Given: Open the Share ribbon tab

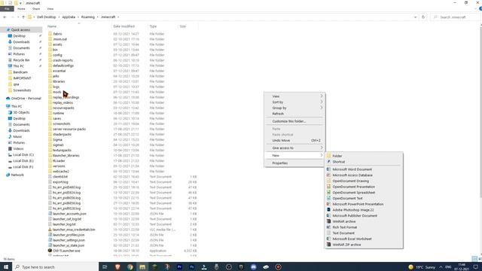Looking at the screenshot, I should tap(36, 9).
